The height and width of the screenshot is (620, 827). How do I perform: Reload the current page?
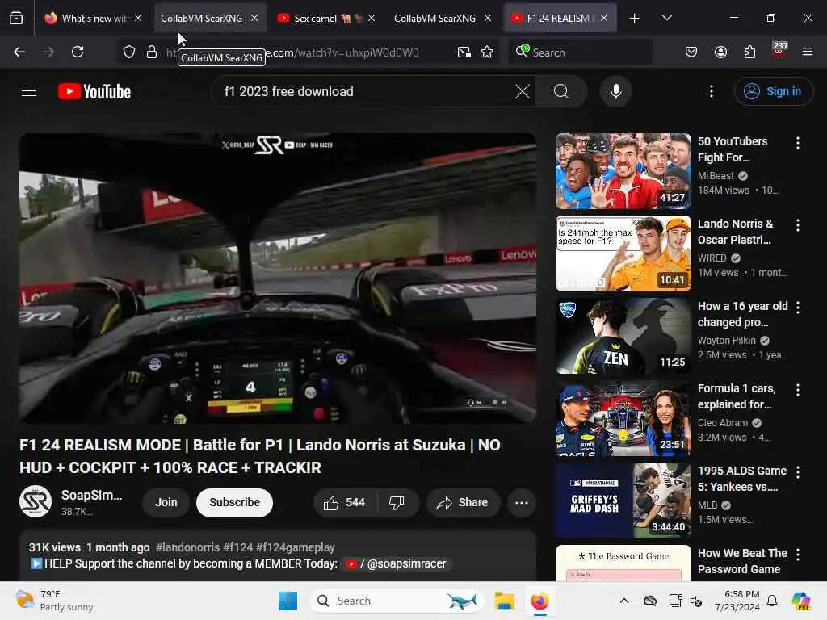tap(78, 52)
